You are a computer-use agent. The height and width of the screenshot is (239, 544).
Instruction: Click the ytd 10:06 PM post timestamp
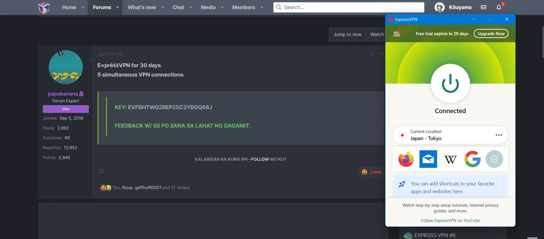(x=109, y=54)
